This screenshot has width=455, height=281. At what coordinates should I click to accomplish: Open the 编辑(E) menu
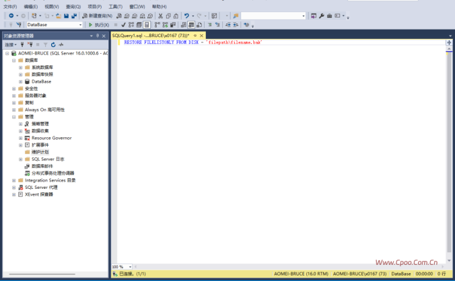coord(31,6)
